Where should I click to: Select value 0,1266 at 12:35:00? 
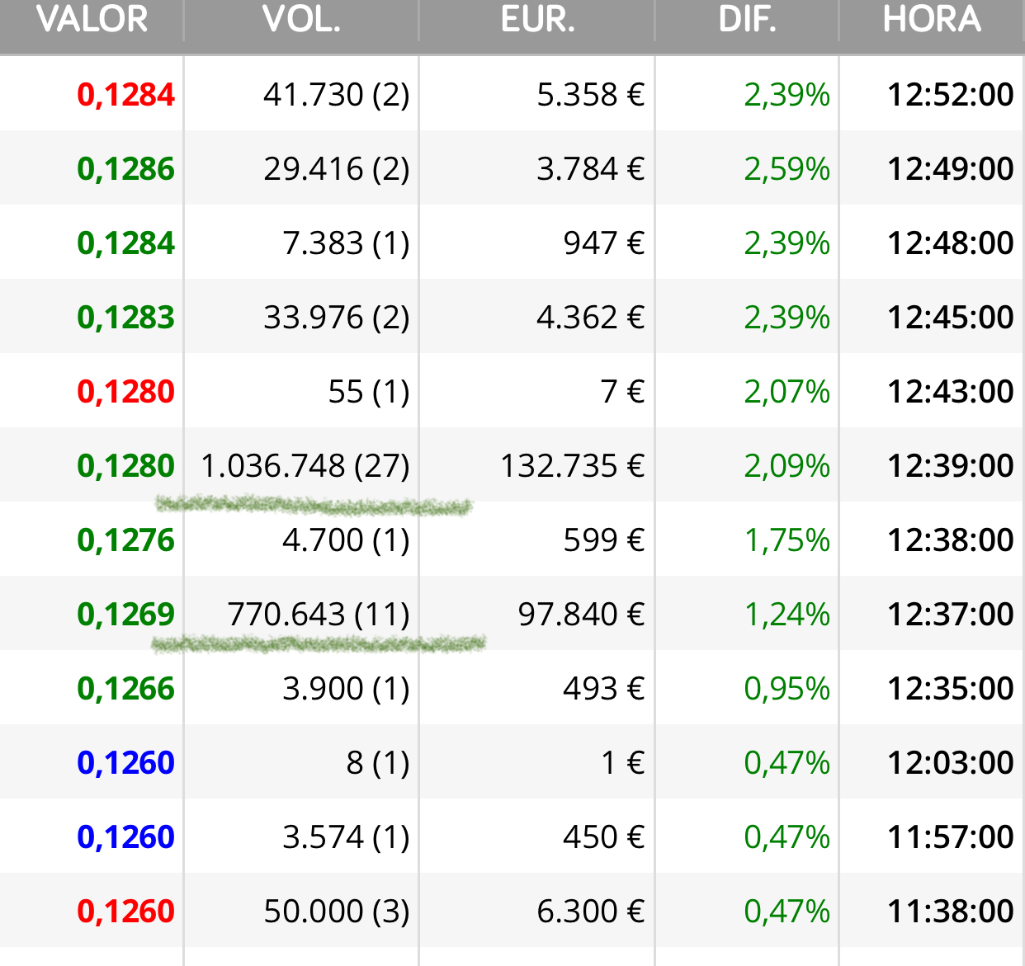coord(125,689)
